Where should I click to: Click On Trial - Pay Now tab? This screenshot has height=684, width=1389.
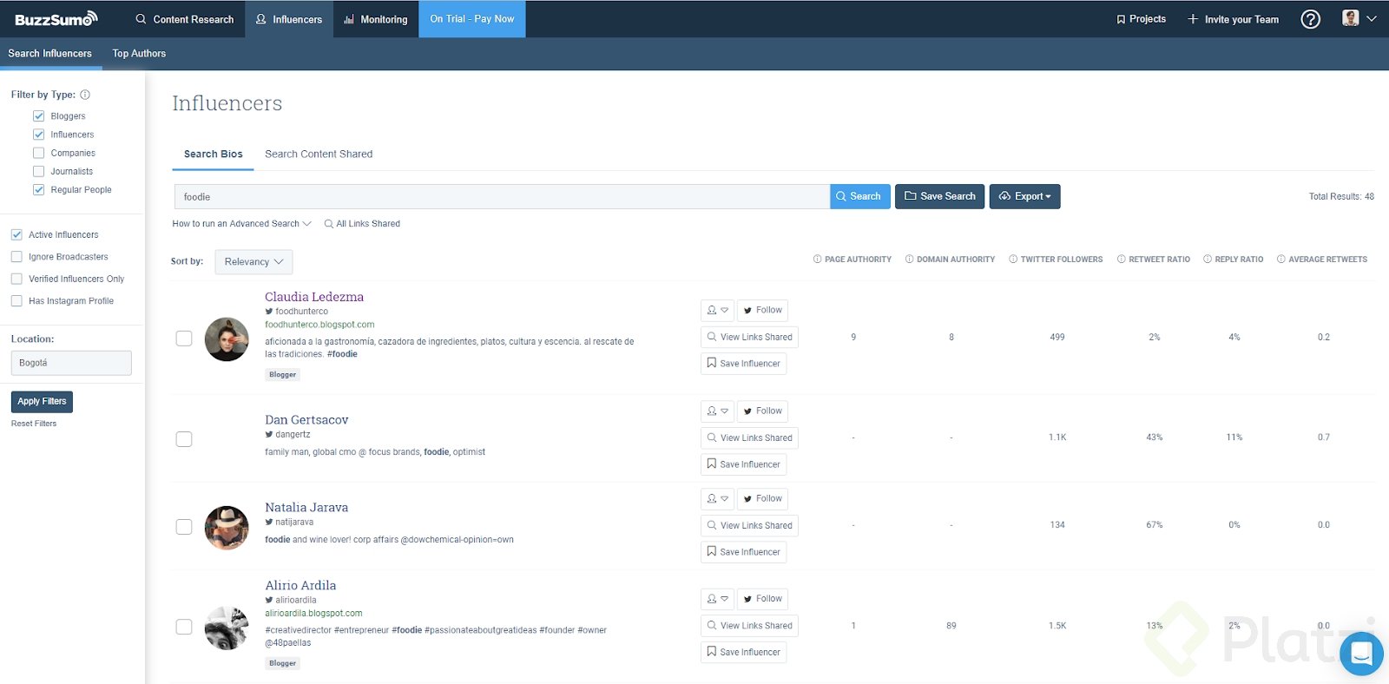(472, 19)
